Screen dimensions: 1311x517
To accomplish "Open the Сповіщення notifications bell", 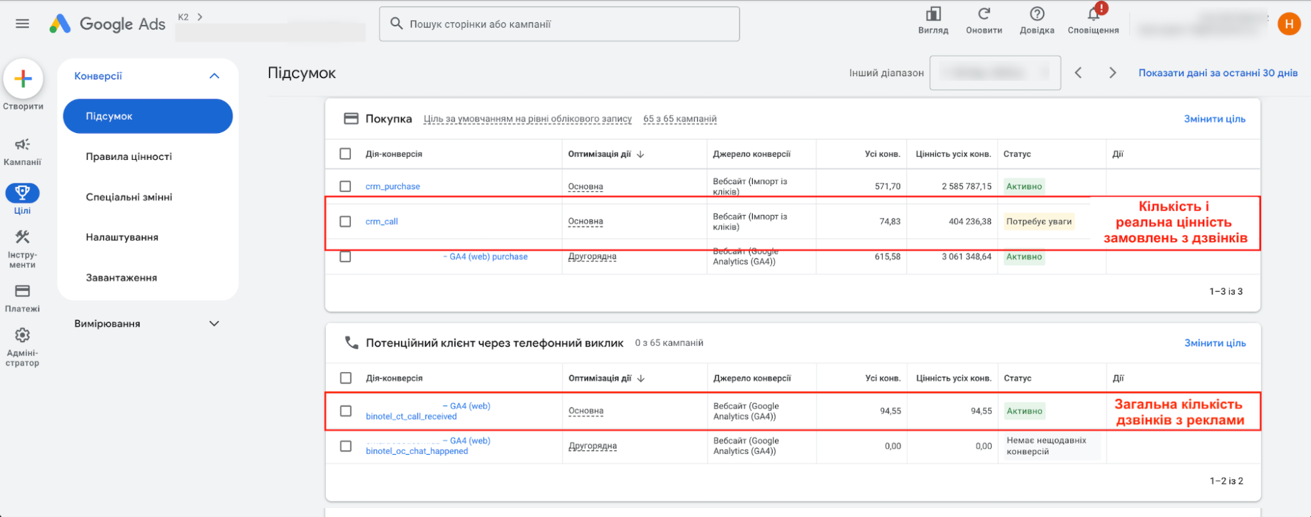I will pos(1093,14).
